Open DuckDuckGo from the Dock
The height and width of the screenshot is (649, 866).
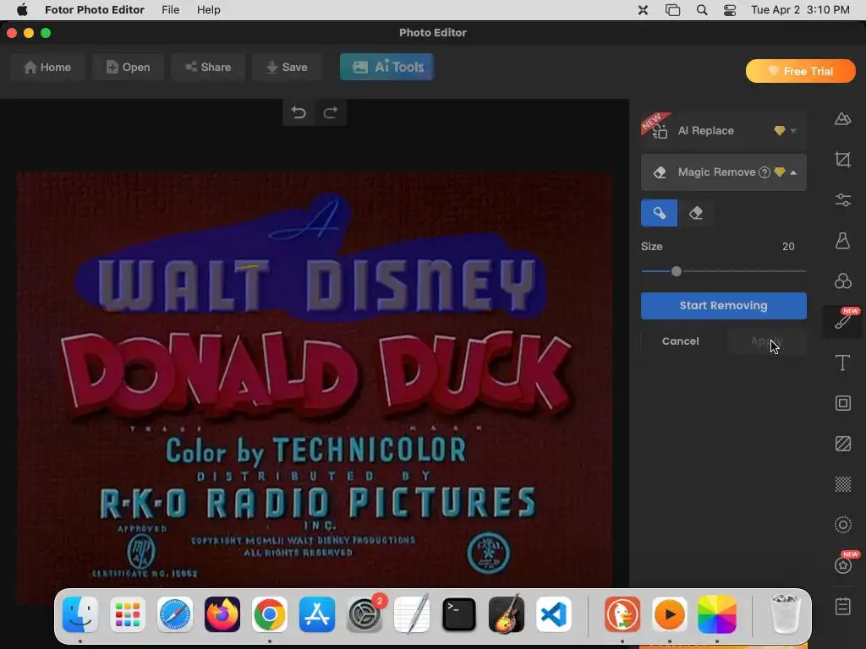(622, 614)
